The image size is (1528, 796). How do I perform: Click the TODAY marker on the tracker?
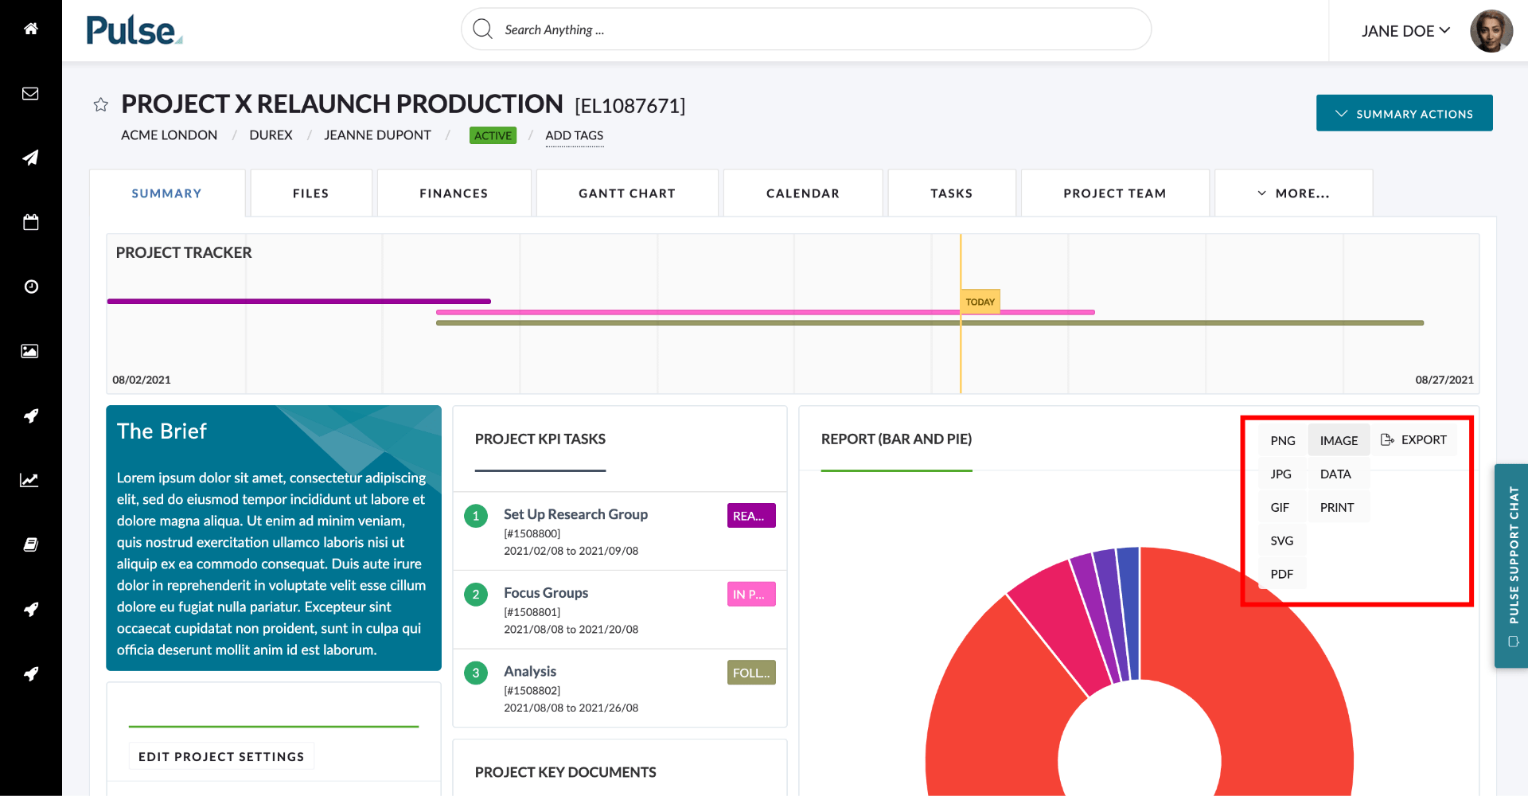[x=980, y=302]
